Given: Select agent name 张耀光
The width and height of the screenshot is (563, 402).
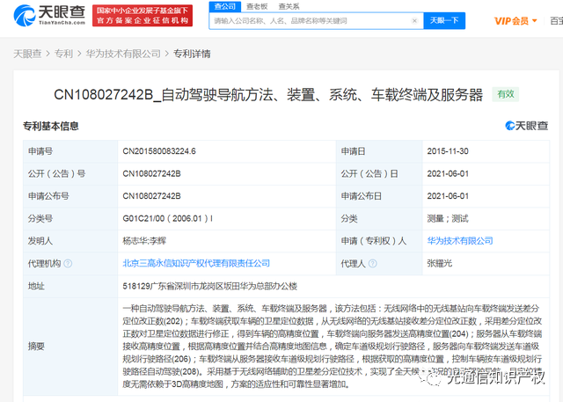Looking at the screenshot, I should click(x=440, y=263).
